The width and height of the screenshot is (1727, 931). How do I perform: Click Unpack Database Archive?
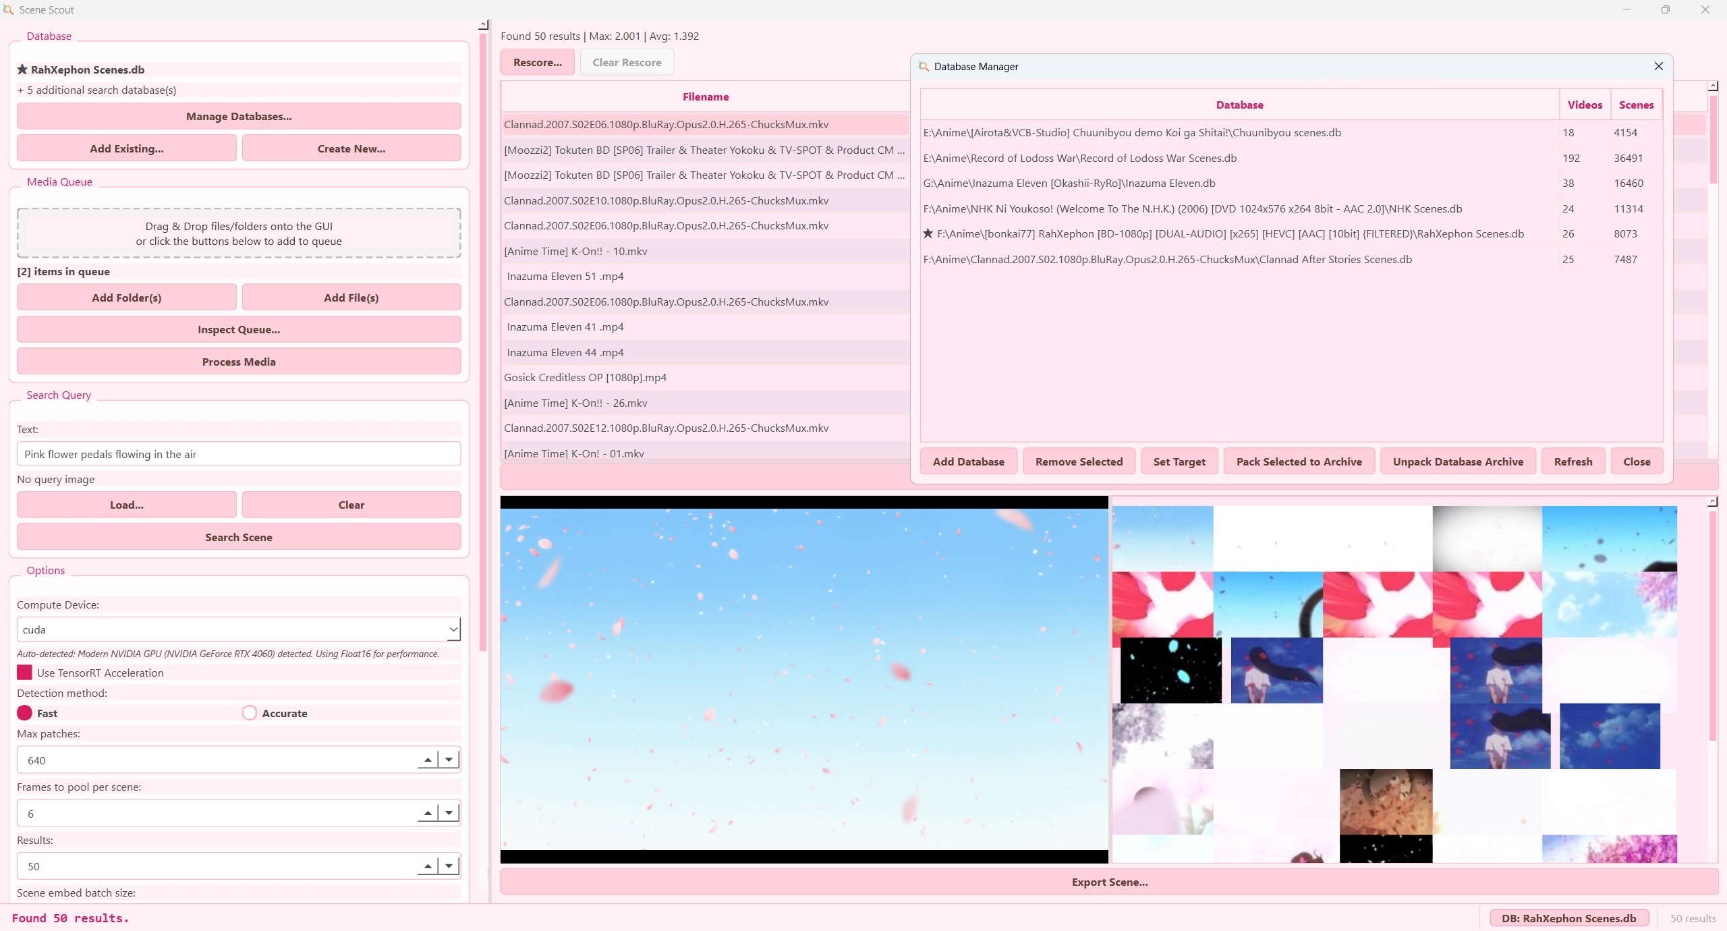click(1458, 461)
